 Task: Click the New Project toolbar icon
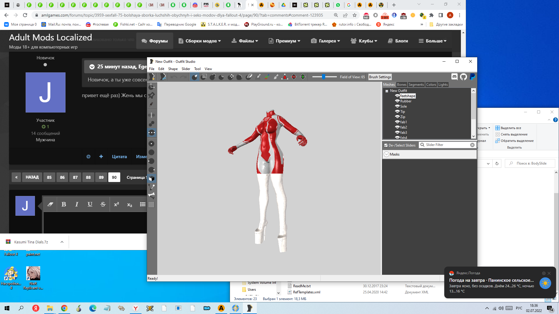pos(152,77)
